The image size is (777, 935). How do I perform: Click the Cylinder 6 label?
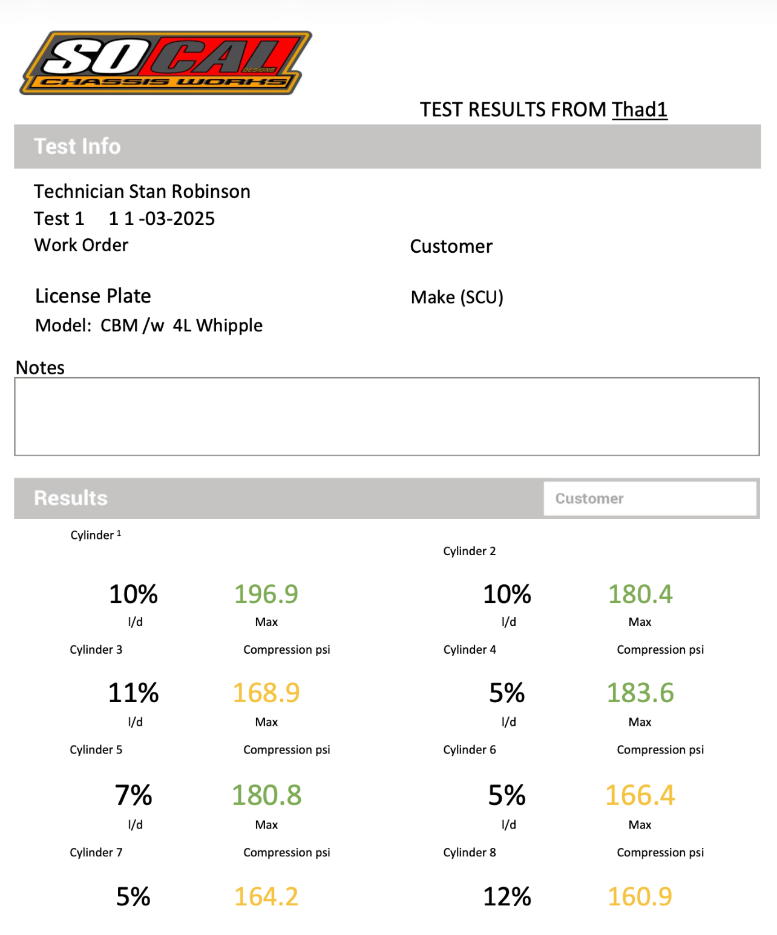click(x=470, y=750)
